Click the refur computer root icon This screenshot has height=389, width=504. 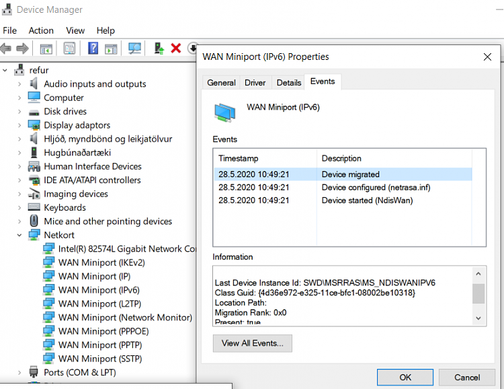coord(19,70)
